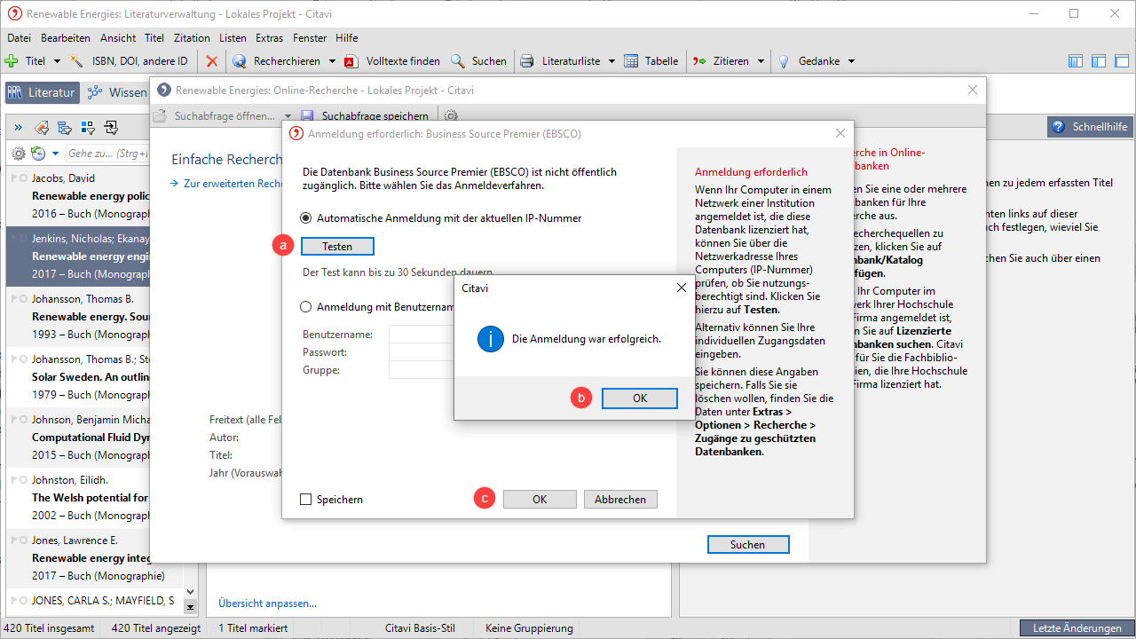The height and width of the screenshot is (639, 1136).
Task: Click Keine Gruppierung in the status bar
Action: 527,628
